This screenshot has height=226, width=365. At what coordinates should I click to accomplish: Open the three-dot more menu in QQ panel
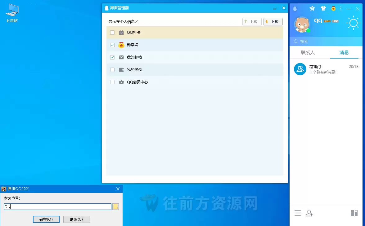point(341,9)
